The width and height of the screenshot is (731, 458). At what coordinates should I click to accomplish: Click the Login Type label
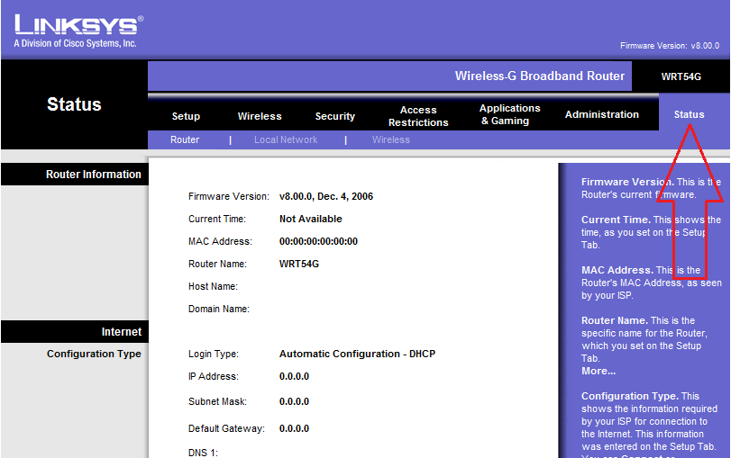(213, 354)
